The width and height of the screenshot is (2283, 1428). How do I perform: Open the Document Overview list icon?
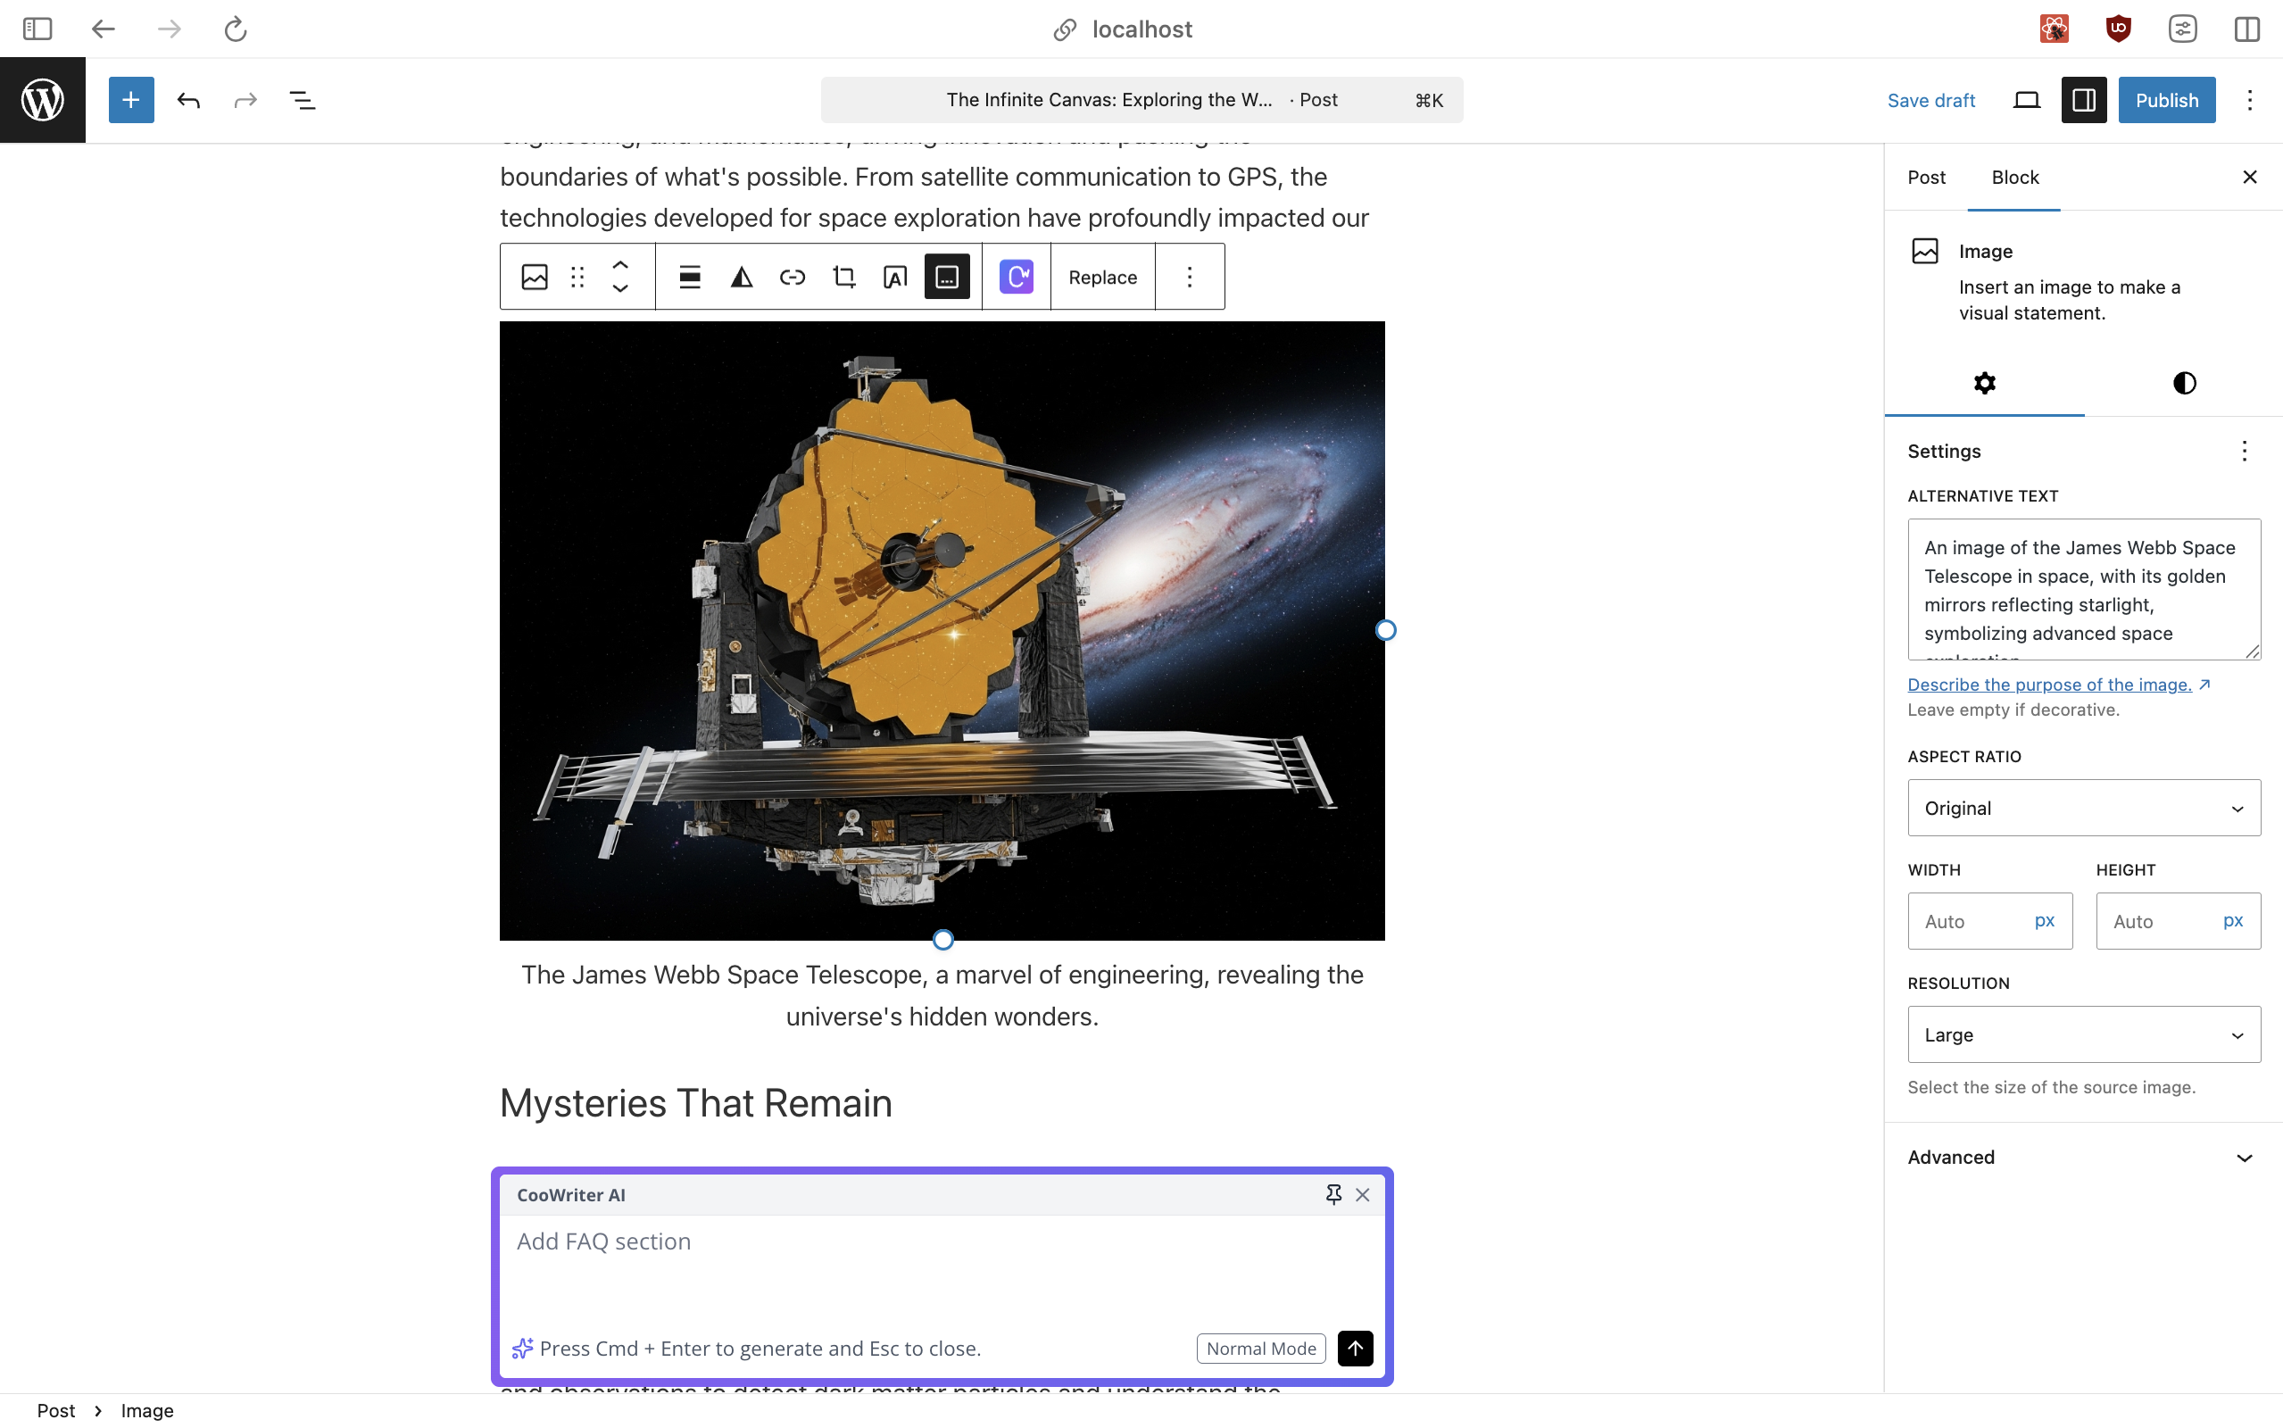click(x=303, y=100)
